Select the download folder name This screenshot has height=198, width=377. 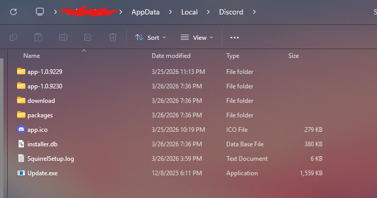click(41, 101)
